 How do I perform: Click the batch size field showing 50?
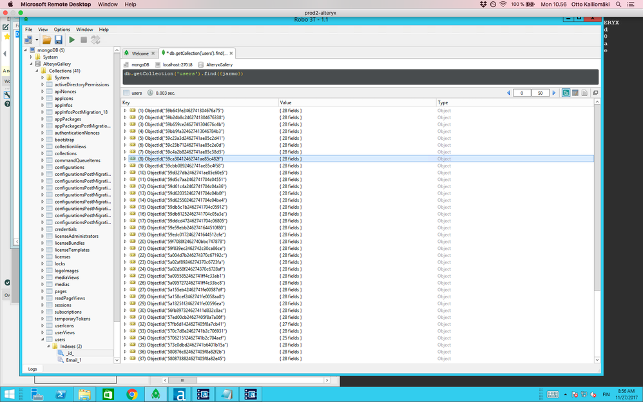click(540, 93)
